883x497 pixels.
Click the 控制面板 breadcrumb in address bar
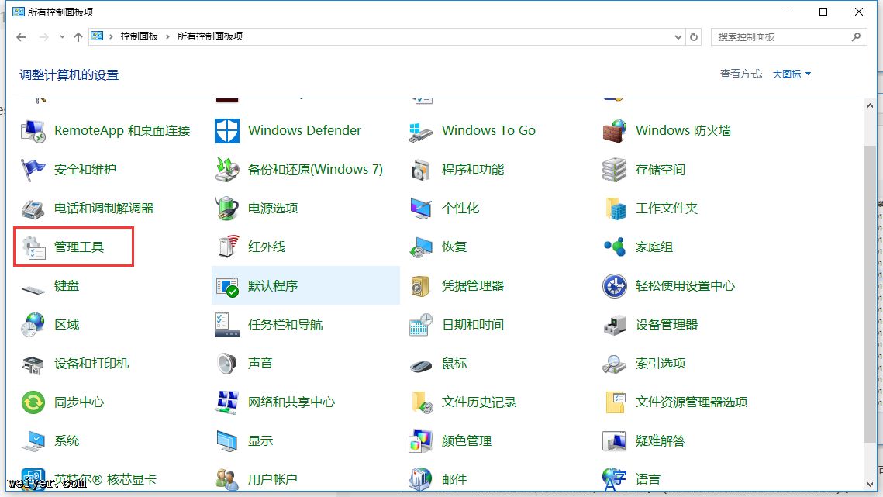[139, 36]
